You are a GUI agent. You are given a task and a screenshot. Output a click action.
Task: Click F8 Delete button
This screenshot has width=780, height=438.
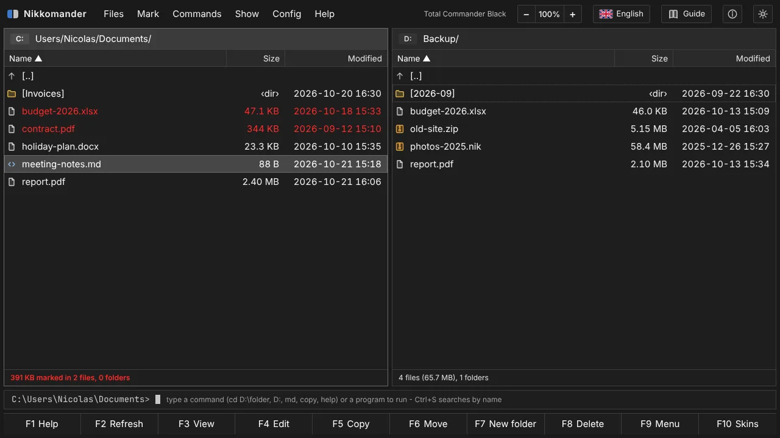click(583, 424)
